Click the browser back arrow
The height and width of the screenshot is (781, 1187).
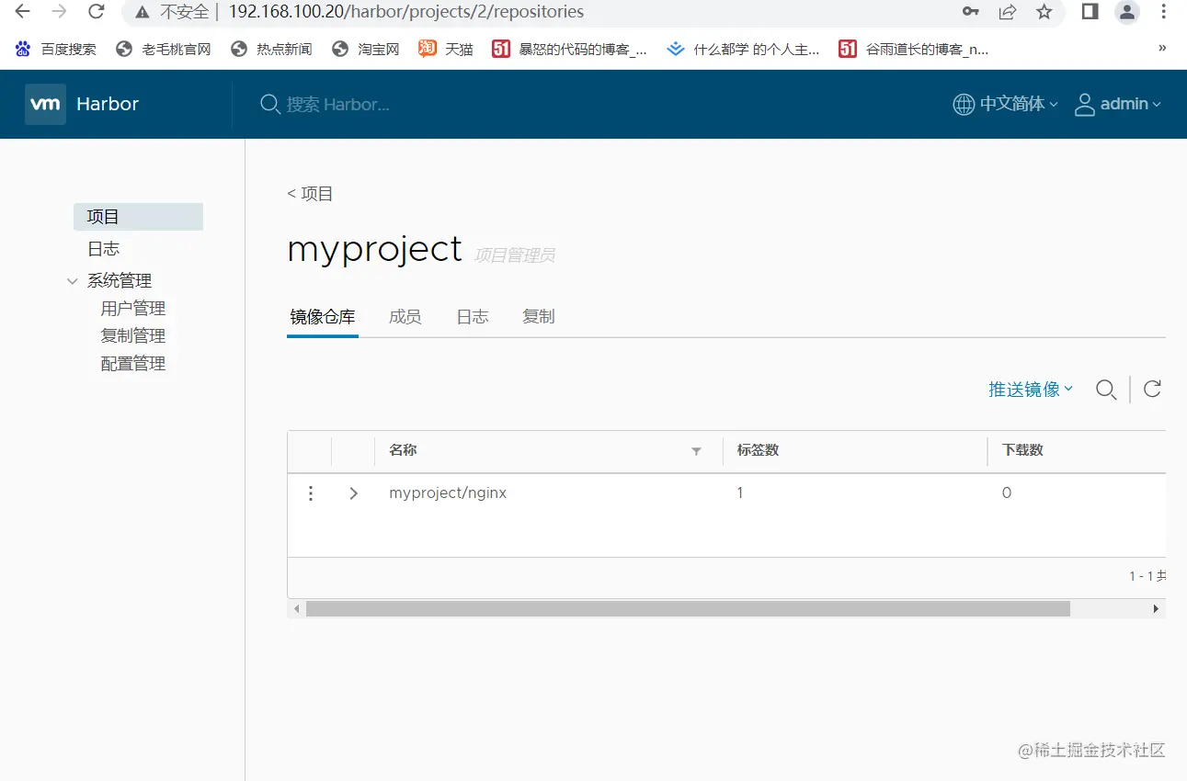[22, 12]
